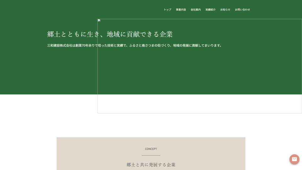Go to the 事業内容 page

pyautogui.click(x=181, y=10)
